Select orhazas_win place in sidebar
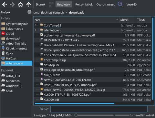 [16, 63]
